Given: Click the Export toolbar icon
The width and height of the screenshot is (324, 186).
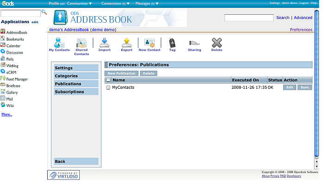Looking at the screenshot, I should click(126, 43).
